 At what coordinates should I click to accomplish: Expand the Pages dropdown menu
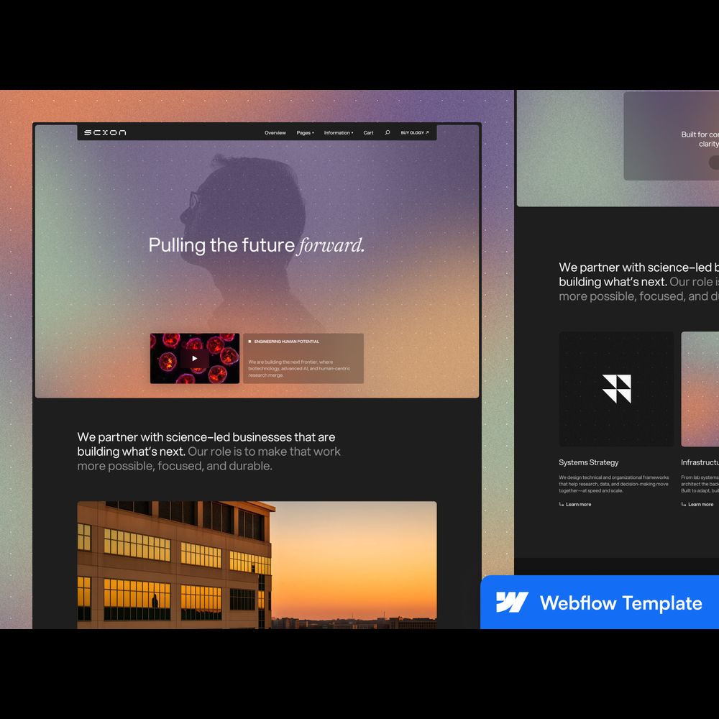(x=305, y=133)
